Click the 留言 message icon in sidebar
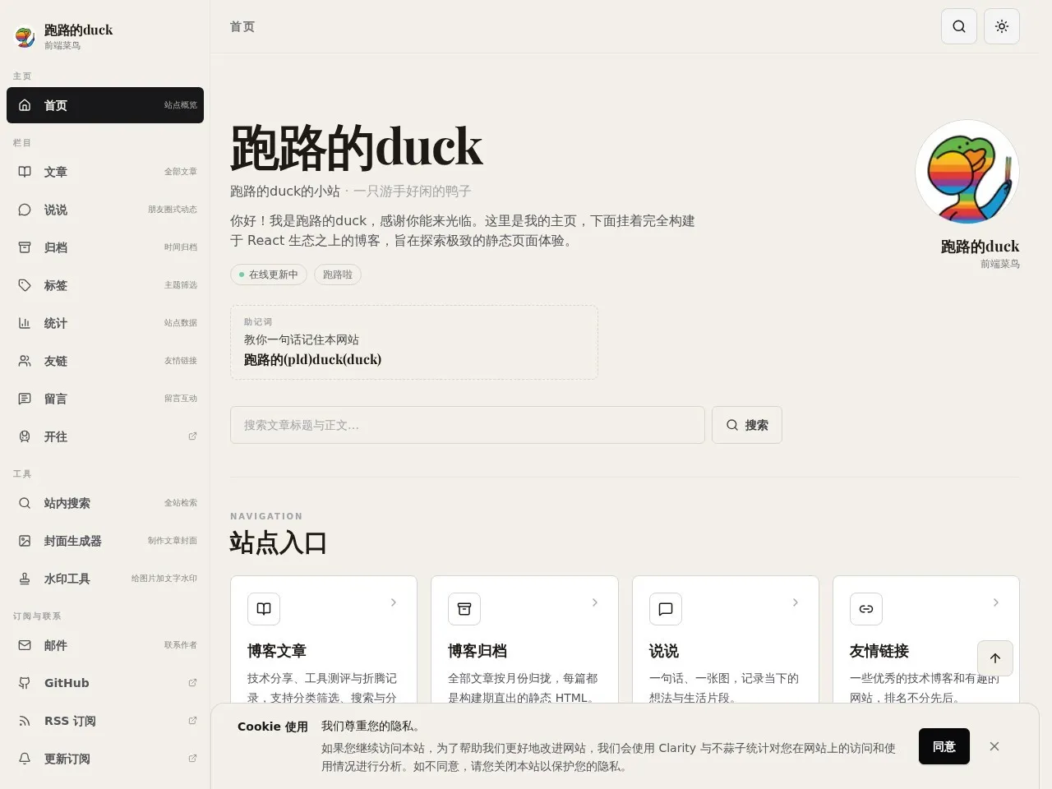1052x789 pixels. tap(25, 399)
